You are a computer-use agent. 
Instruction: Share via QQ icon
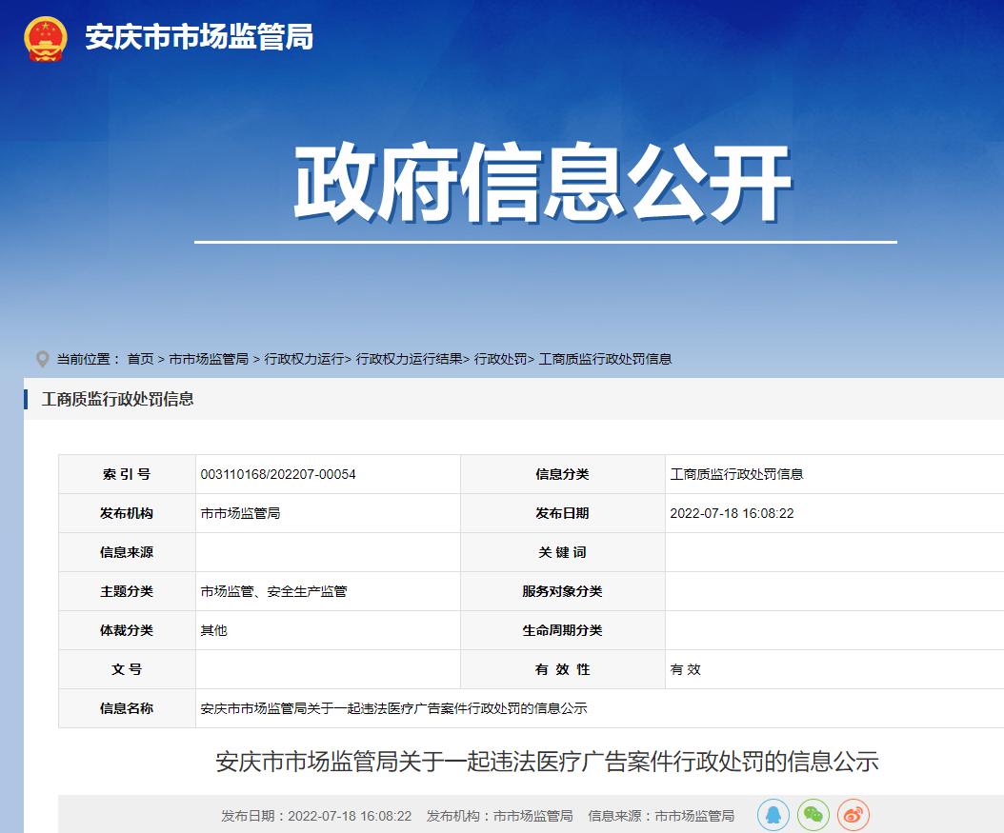(x=773, y=815)
